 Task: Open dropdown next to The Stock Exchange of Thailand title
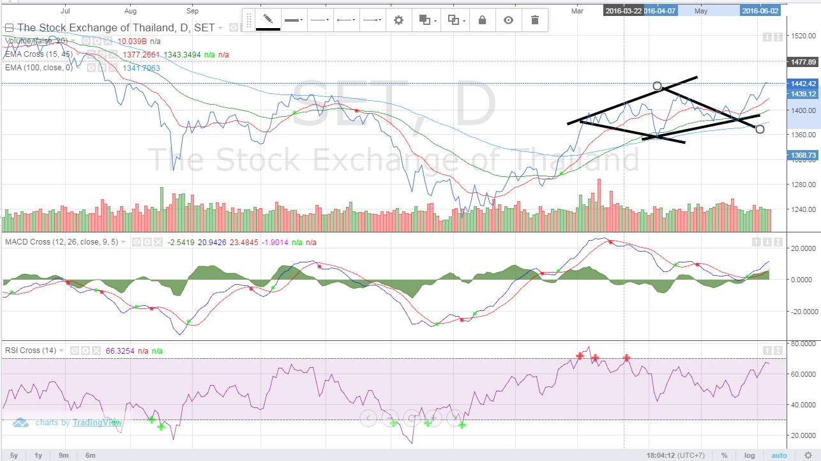(x=220, y=28)
